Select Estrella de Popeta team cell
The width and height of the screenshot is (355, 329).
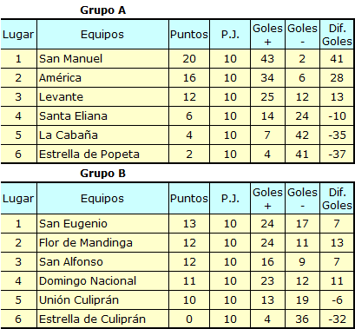click(x=102, y=154)
